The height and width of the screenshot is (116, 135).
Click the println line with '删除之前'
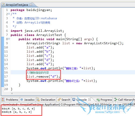[x=61, y=68]
